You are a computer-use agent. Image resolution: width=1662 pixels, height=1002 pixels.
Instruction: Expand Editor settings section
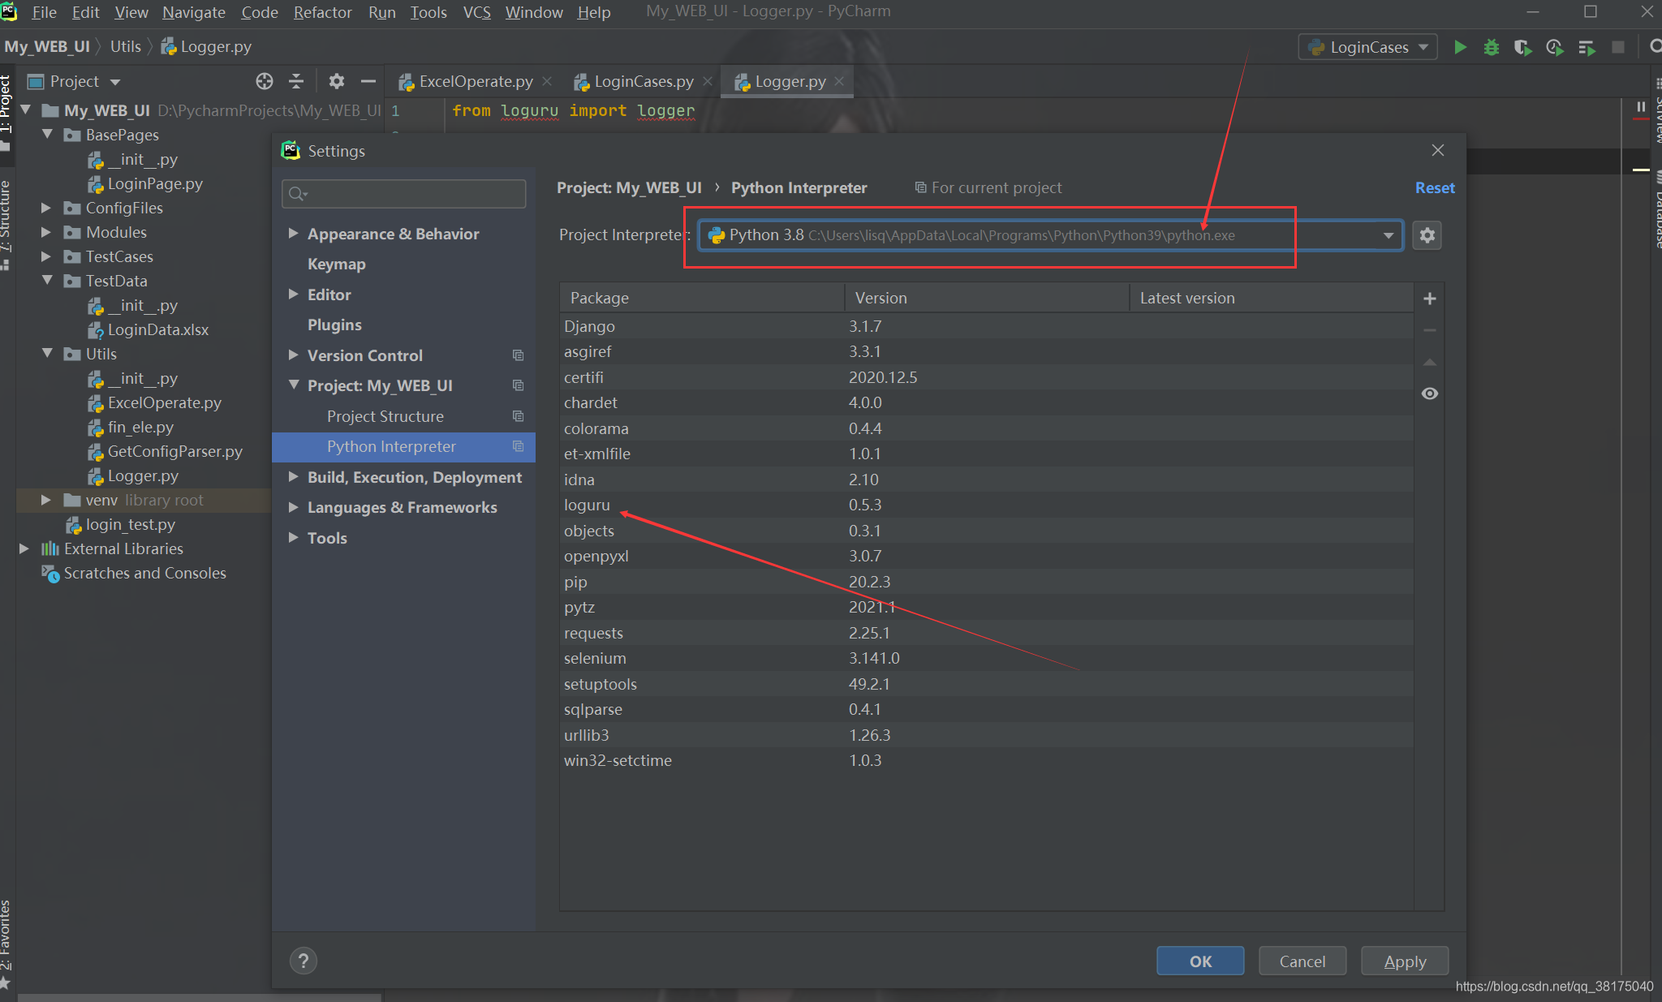[x=294, y=295]
